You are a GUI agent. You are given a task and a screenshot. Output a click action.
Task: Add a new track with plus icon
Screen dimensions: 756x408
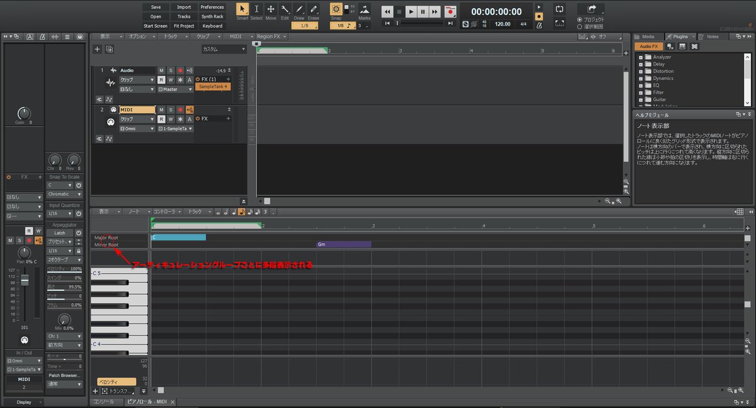click(97, 49)
